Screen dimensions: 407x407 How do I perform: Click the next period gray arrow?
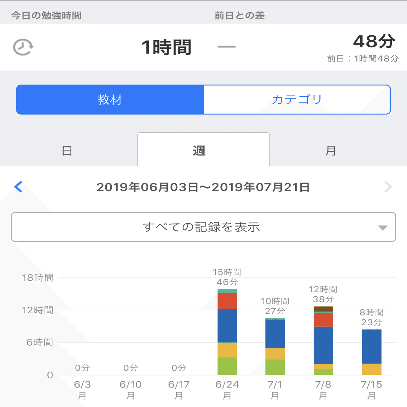coord(388,187)
